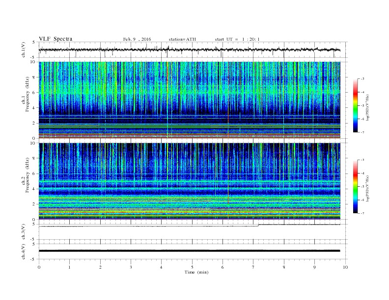Click the "-5" label on ch.1 color bar
The height and width of the screenshot is (300, 389).
pos(362,106)
